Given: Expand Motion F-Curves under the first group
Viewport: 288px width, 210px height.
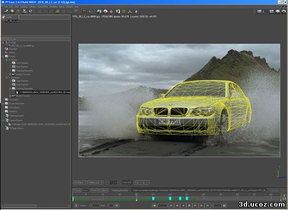Looking at the screenshot, I should 10,74.
